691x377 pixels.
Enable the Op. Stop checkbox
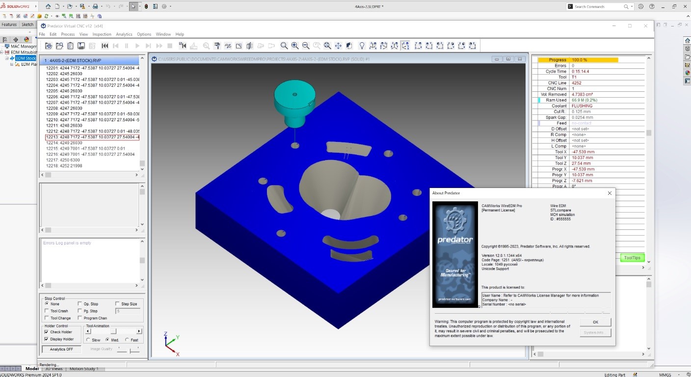coord(80,304)
